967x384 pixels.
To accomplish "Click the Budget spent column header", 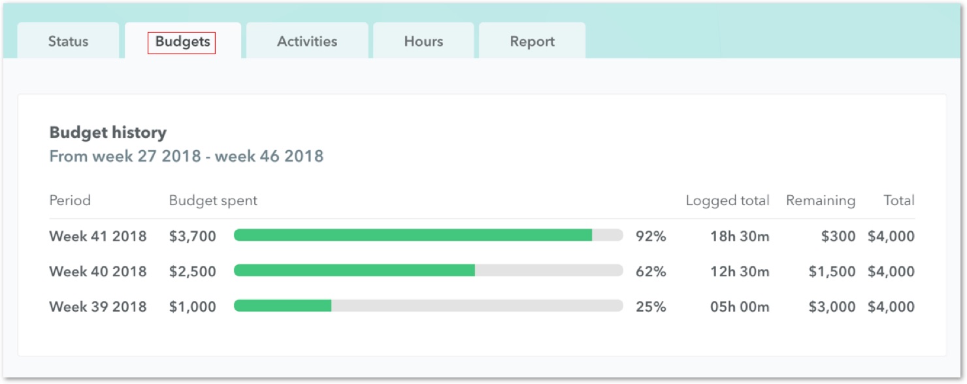I will click(214, 200).
